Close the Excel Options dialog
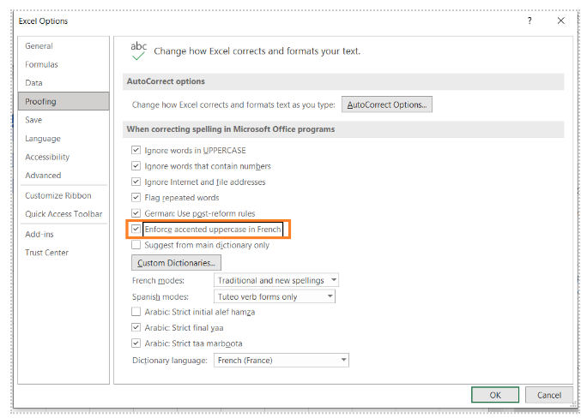The image size is (581, 418). pos(560,21)
